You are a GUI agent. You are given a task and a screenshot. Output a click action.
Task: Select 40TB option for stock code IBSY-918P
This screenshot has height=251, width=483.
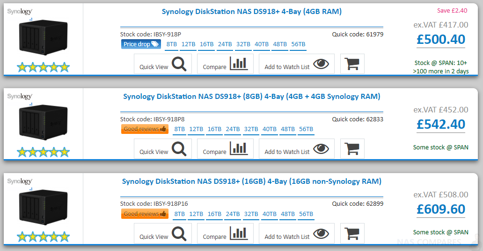(x=262, y=44)
